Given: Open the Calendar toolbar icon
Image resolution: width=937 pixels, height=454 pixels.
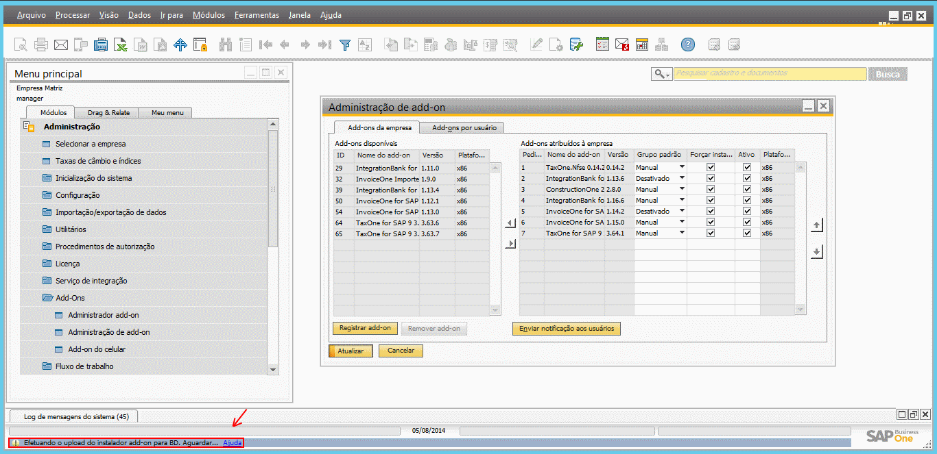Looking at the screenshot, I should (642, 45).
